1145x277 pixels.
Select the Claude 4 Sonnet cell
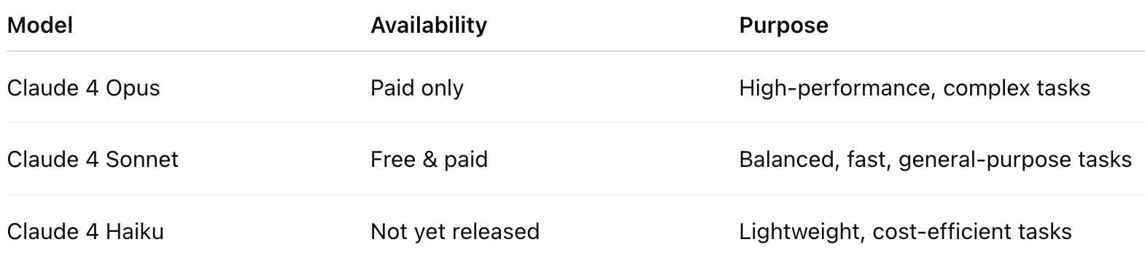coord(93,160)
